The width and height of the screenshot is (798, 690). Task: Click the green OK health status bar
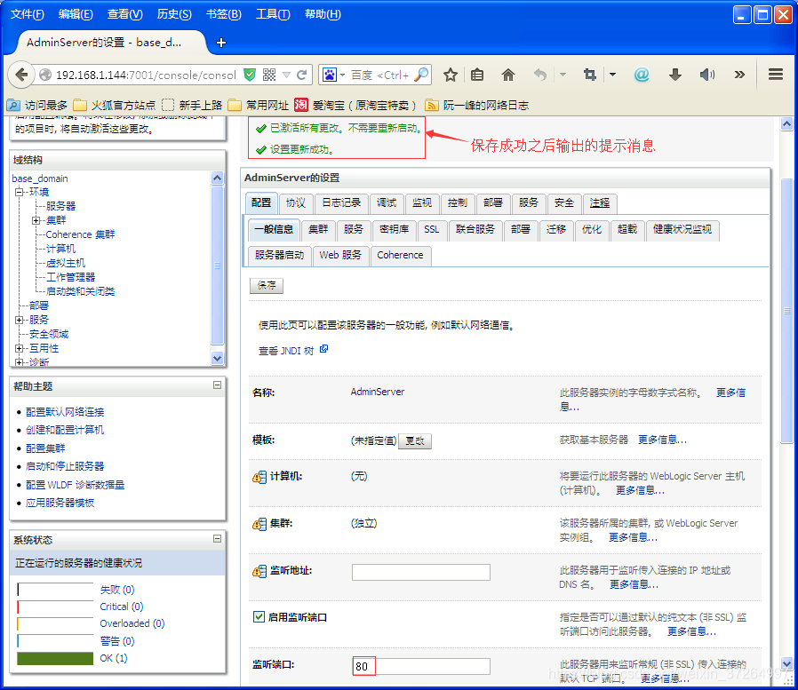[55, 658]
